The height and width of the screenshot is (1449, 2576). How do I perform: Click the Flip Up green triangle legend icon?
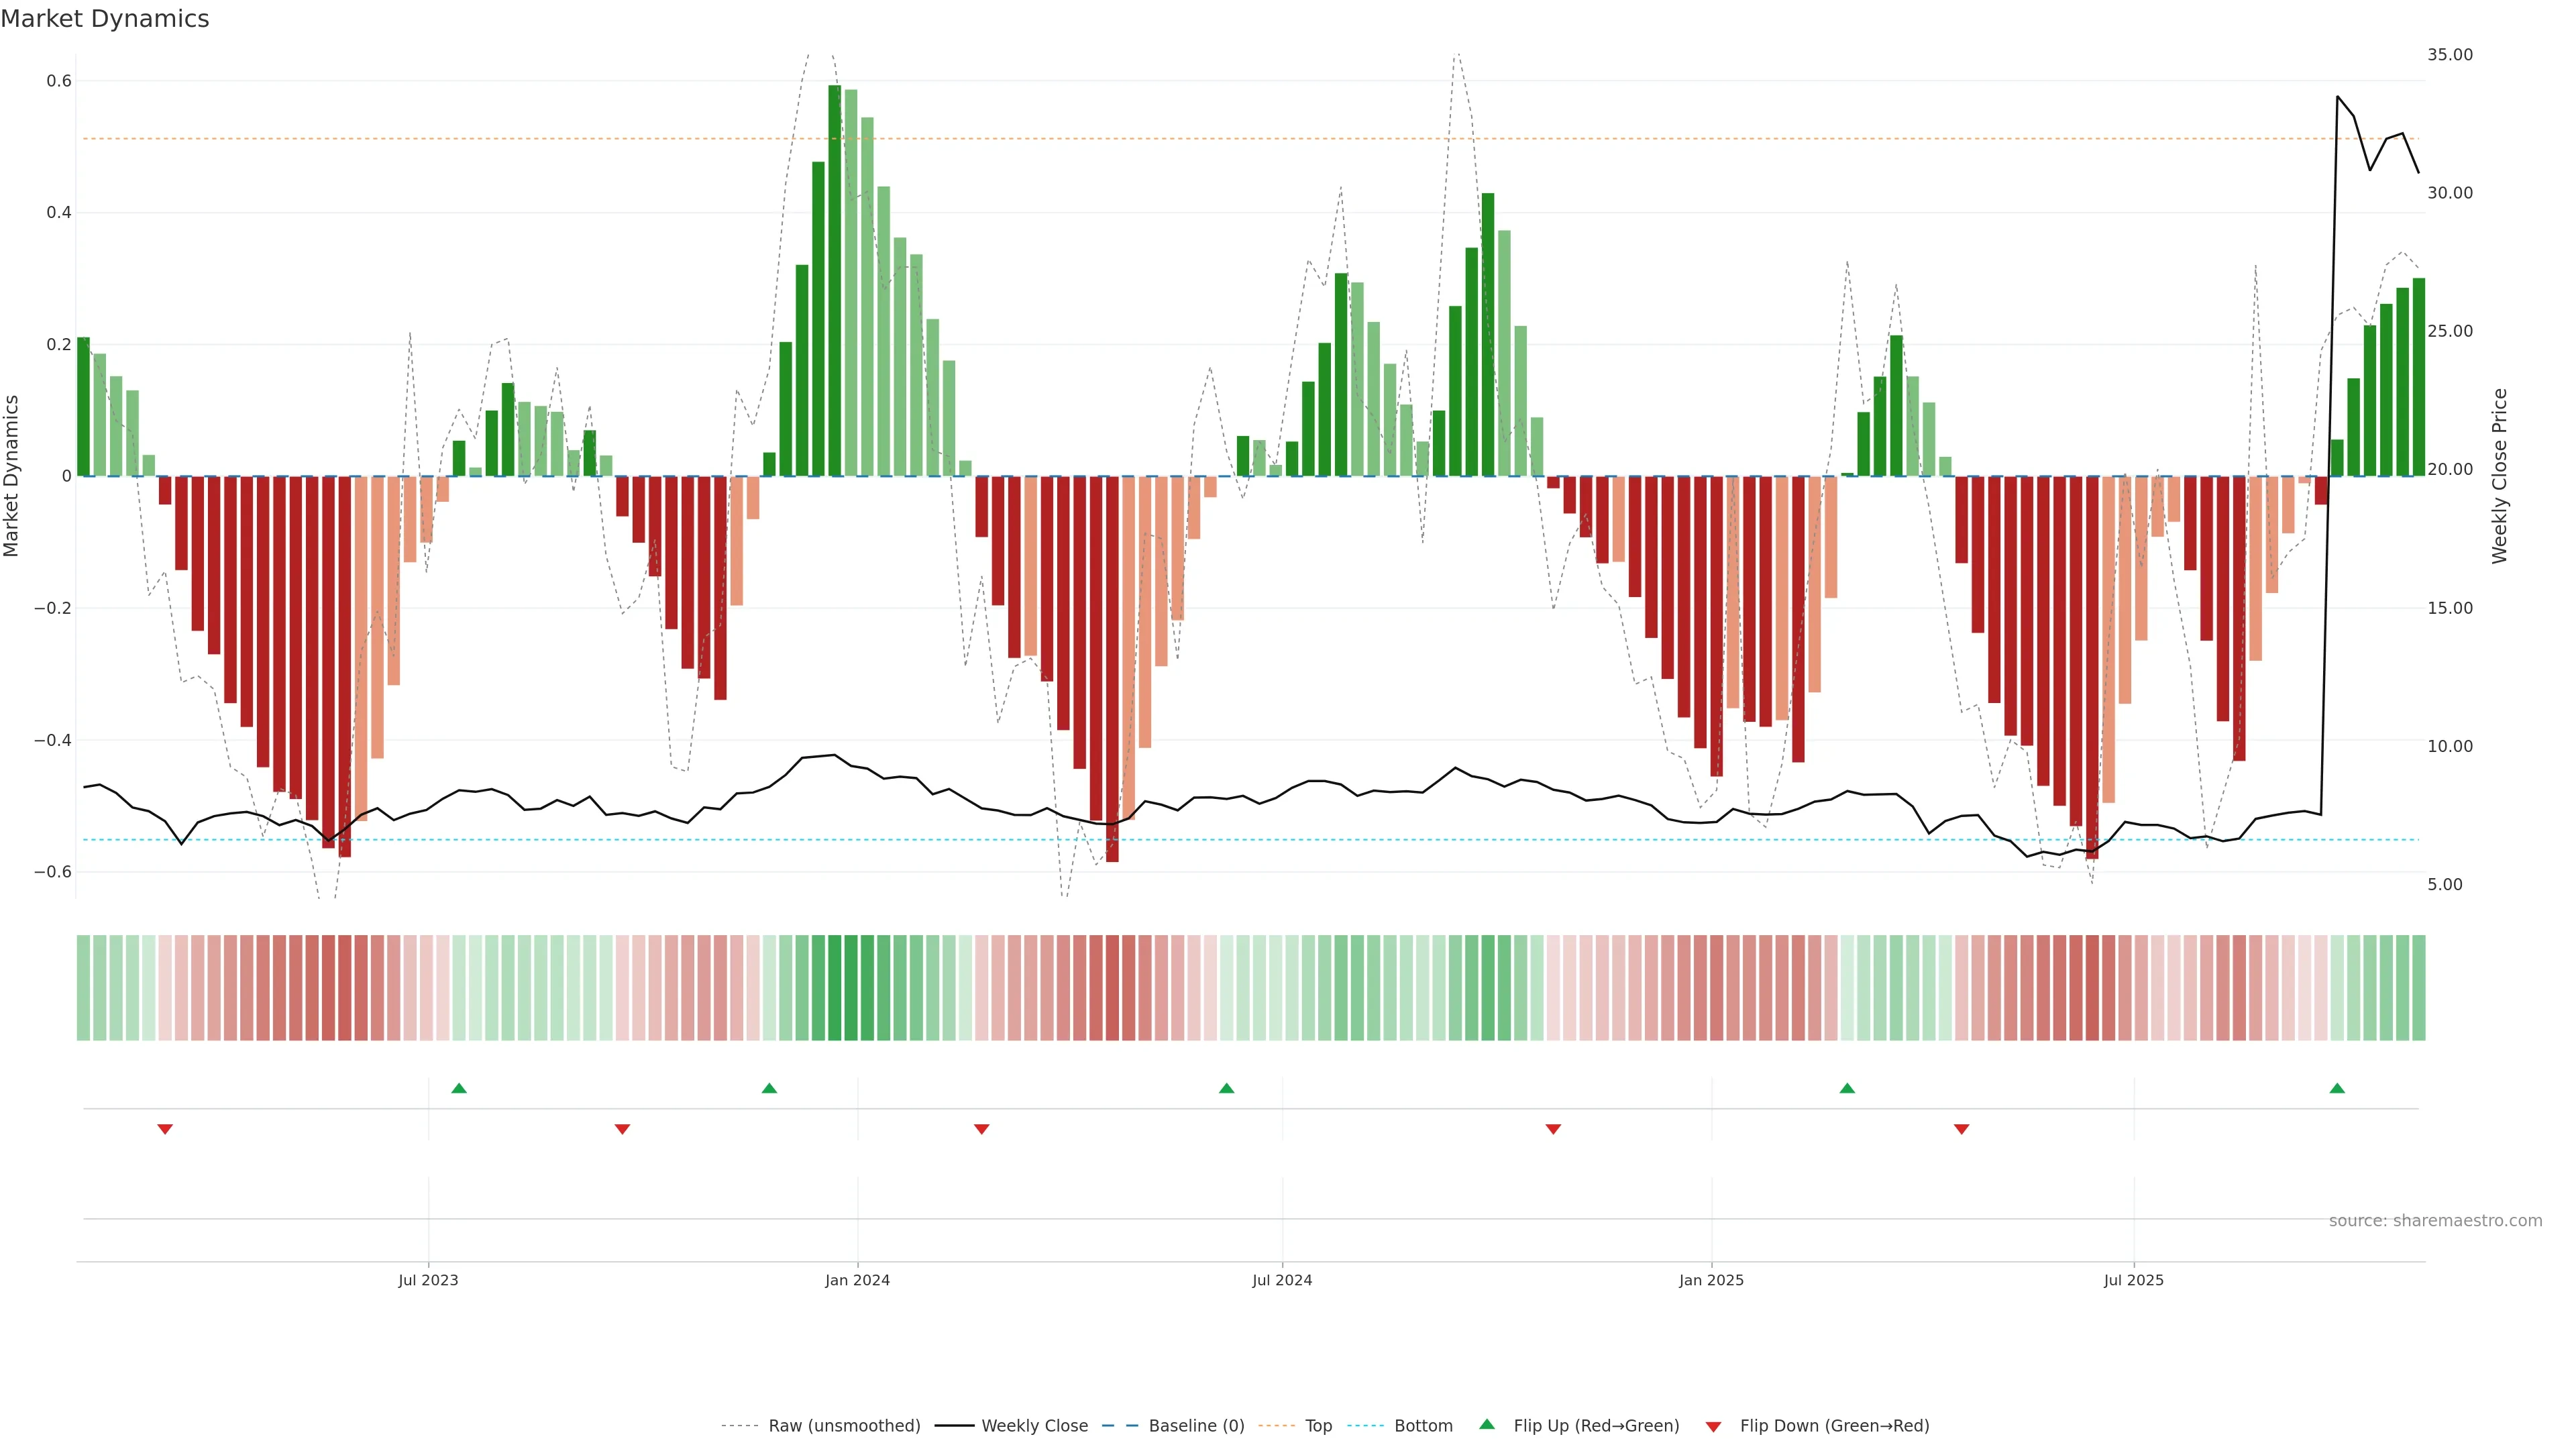[x=1486, y=1424]
